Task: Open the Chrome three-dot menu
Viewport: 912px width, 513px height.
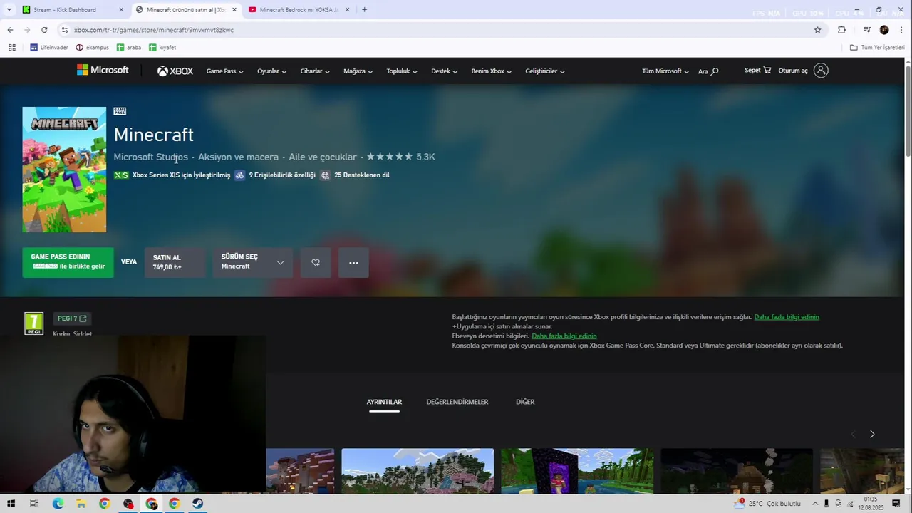Action: 902,30
